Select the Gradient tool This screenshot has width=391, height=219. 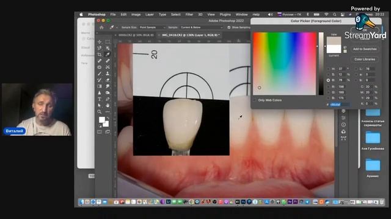100,86
